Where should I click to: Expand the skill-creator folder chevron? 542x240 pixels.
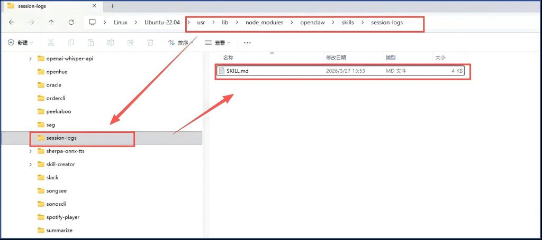31,165
